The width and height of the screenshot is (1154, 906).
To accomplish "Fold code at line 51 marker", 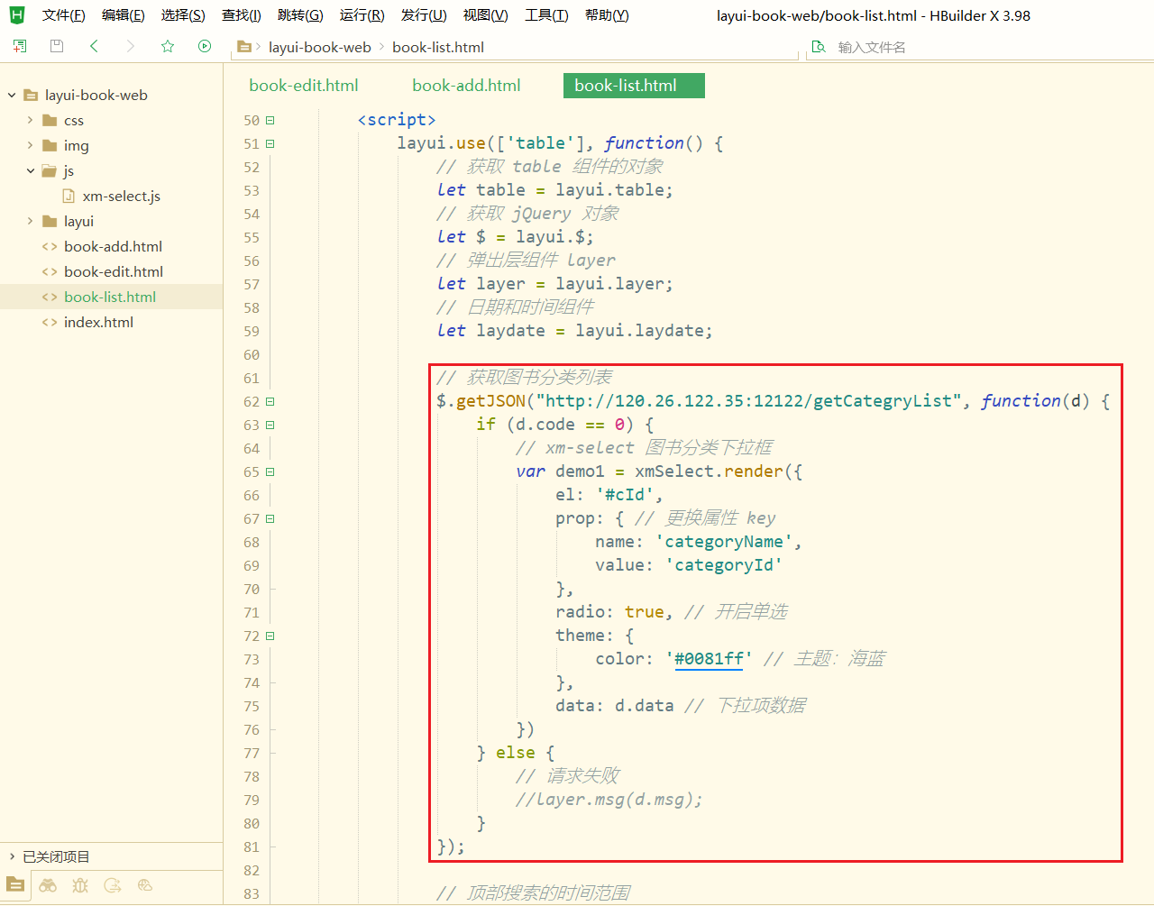I will (270, 143).
